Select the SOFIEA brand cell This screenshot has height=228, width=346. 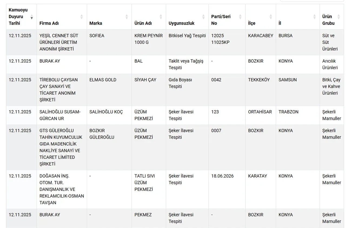[x=97, y=36]
